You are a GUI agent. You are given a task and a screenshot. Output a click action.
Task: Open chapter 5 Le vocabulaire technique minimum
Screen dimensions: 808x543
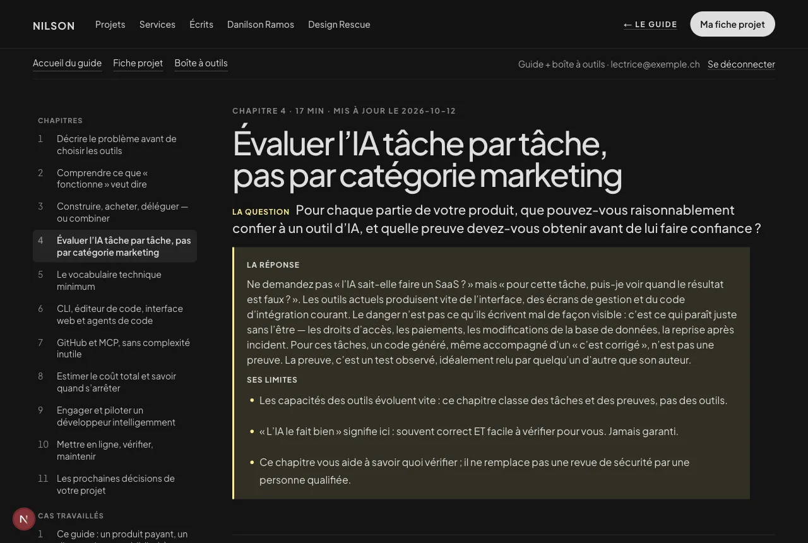(x=115, y=280)
